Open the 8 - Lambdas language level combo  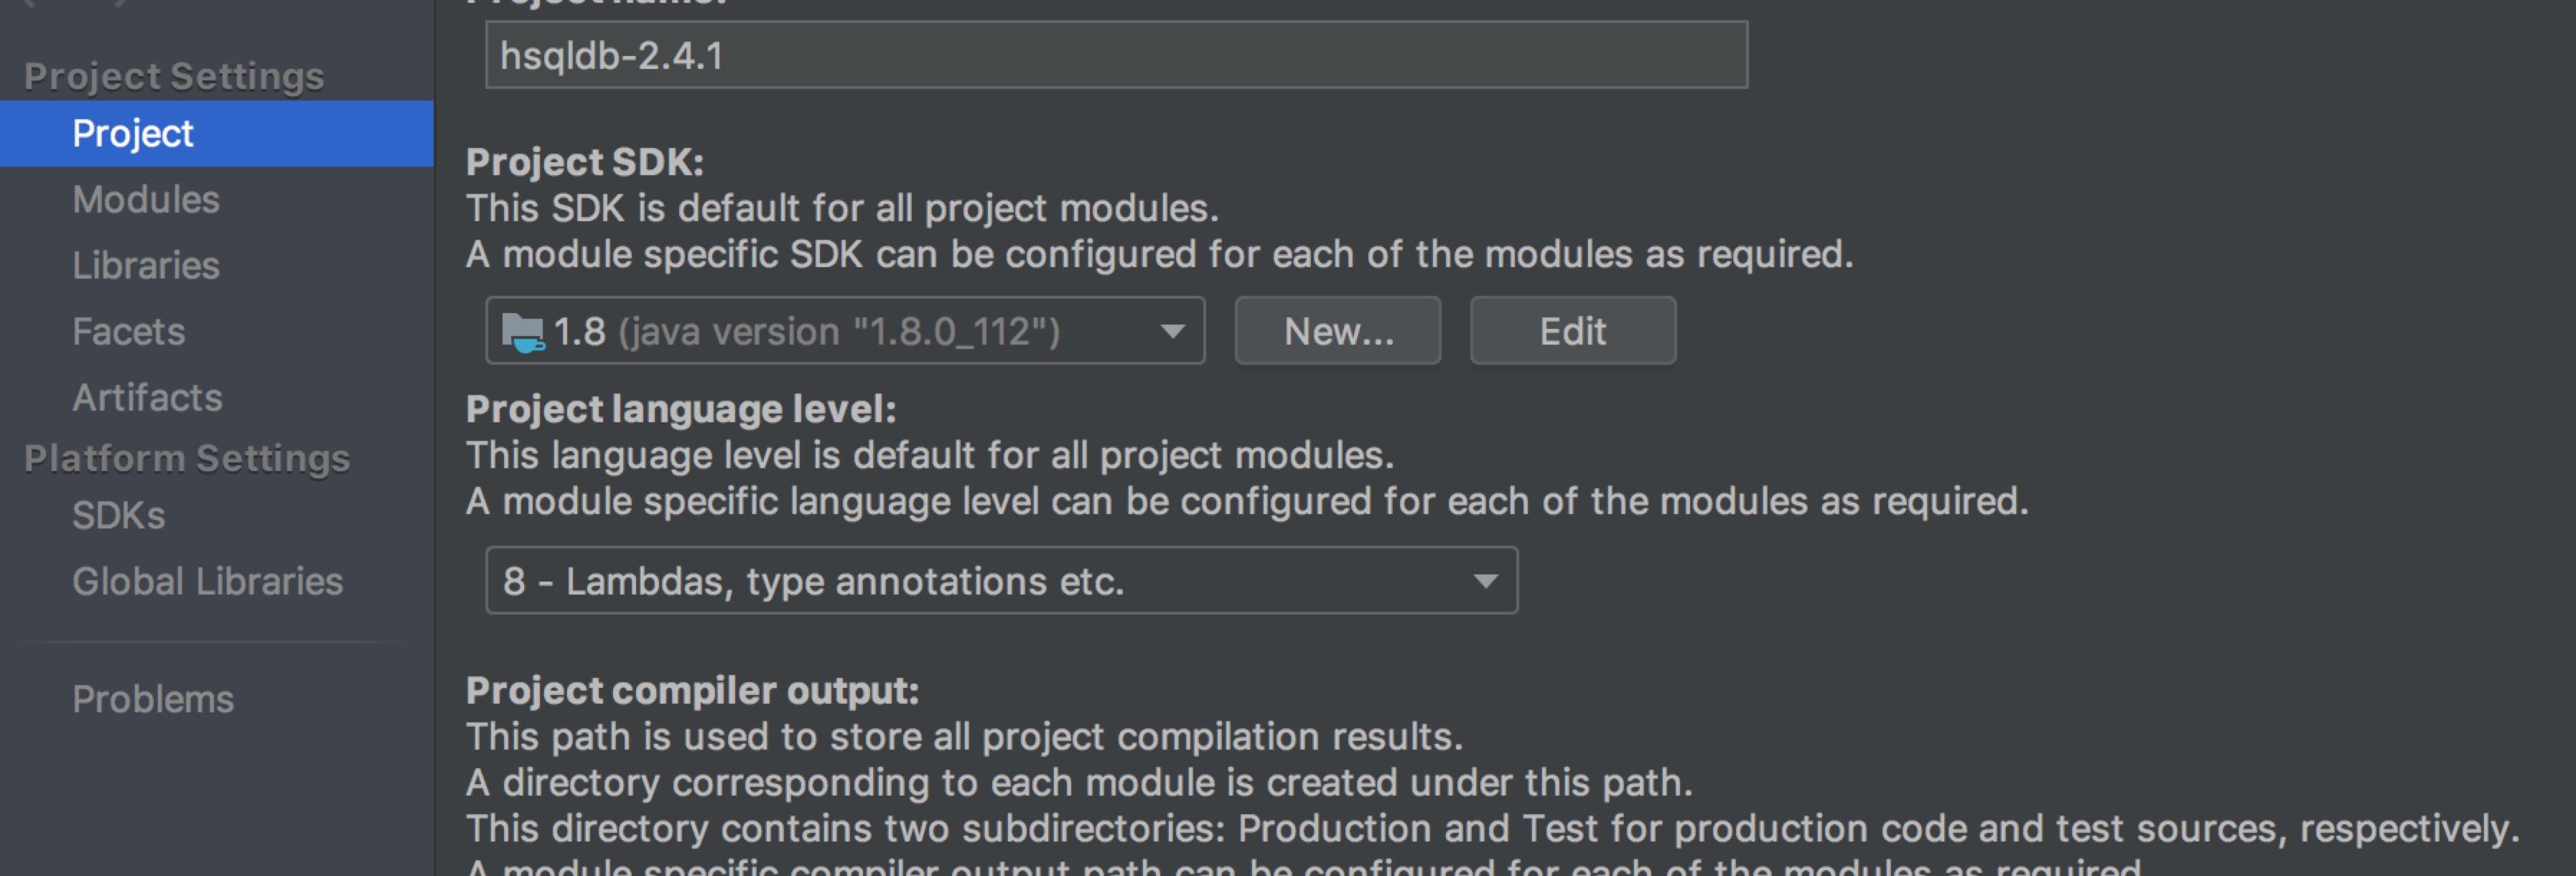point(1001,580)
